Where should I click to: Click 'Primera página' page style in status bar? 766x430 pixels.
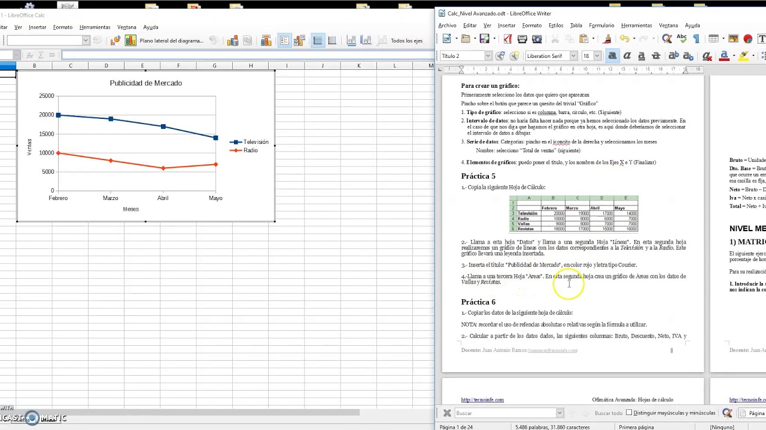point(636,427)
